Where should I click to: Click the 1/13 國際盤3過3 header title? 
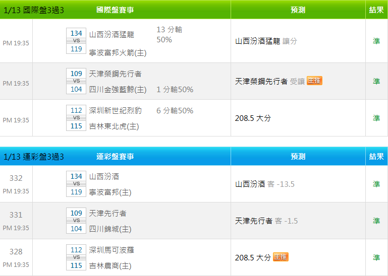(34, 10)
